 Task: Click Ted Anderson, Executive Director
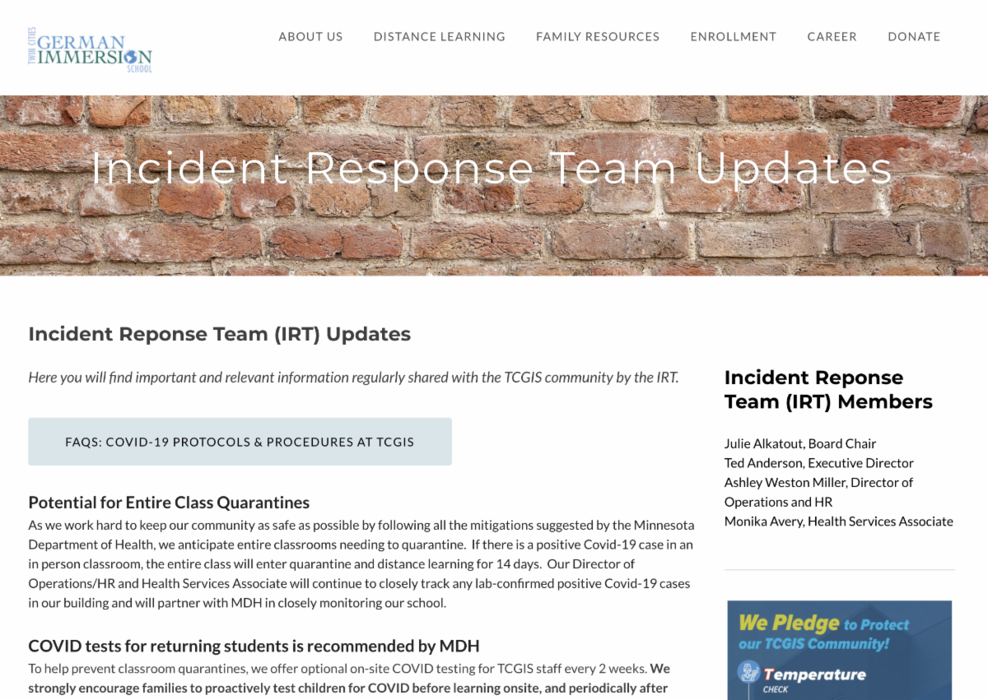(819, 463)
